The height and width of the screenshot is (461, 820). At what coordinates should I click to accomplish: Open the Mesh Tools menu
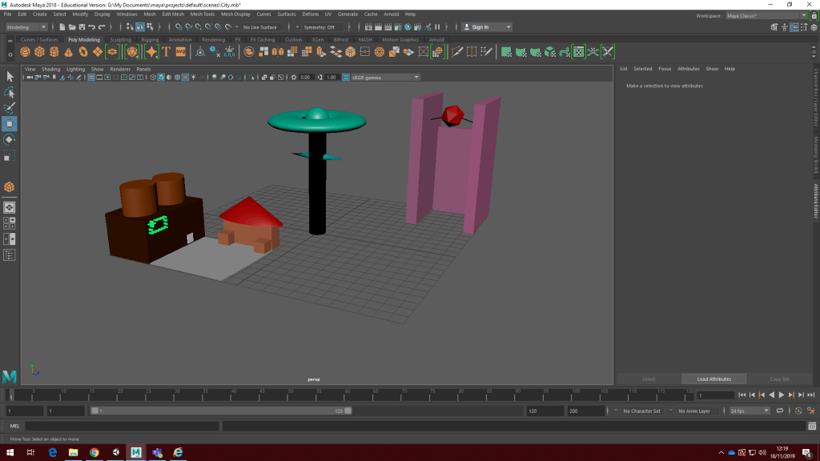[x=202, y=14]
